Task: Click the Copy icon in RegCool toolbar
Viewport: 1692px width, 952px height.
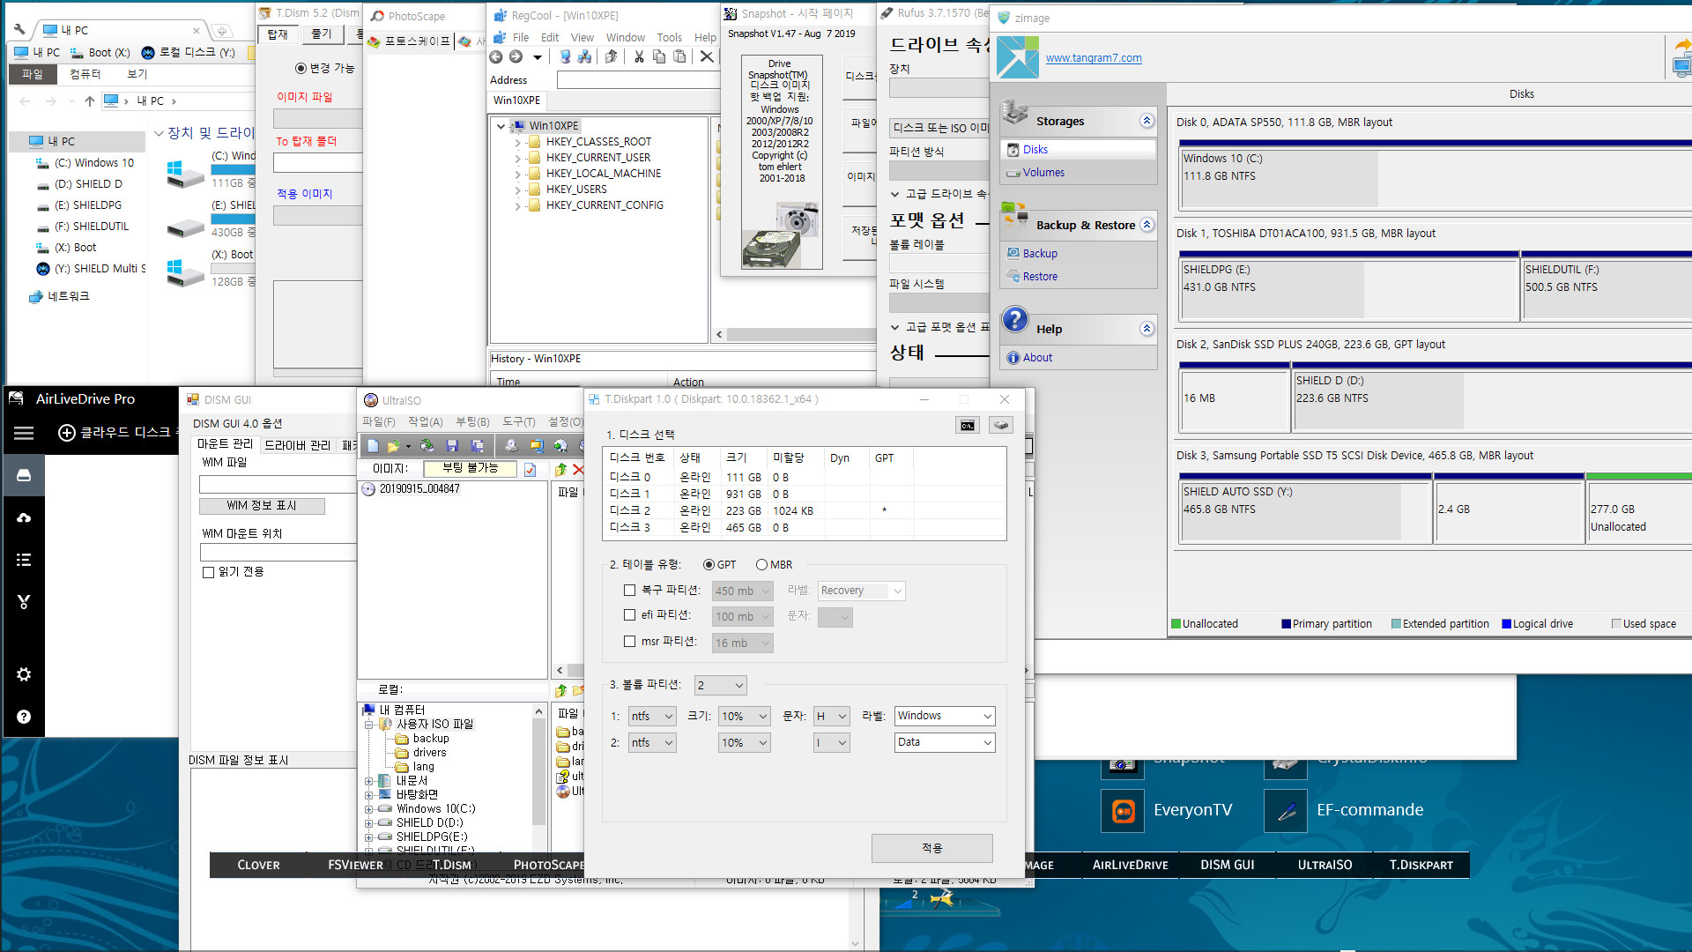Action: 659,57
